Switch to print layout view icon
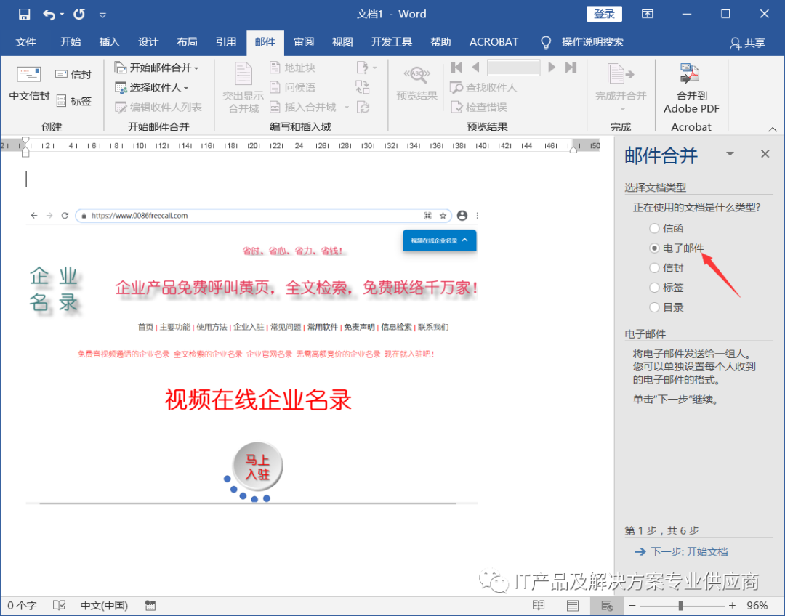 [x=573, y=606]
